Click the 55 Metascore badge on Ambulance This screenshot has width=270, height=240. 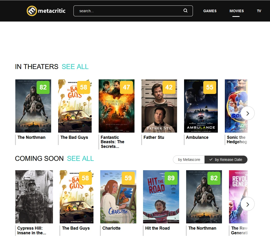[x=210, y=87]
